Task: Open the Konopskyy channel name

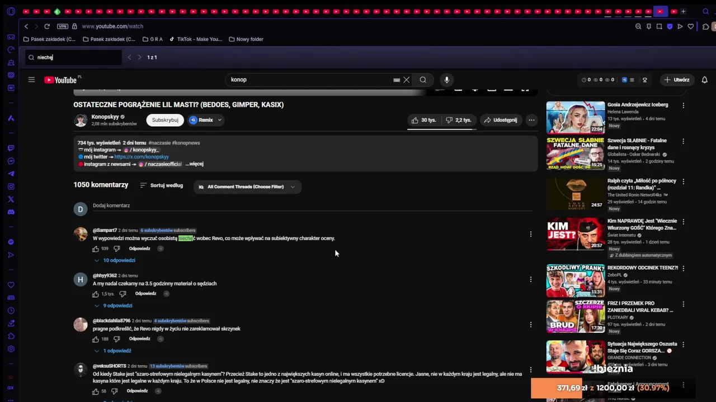Action: tap(105, 117)
